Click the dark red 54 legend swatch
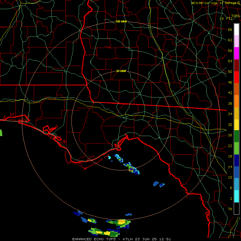The image size is (241, 241). [236, 65]
